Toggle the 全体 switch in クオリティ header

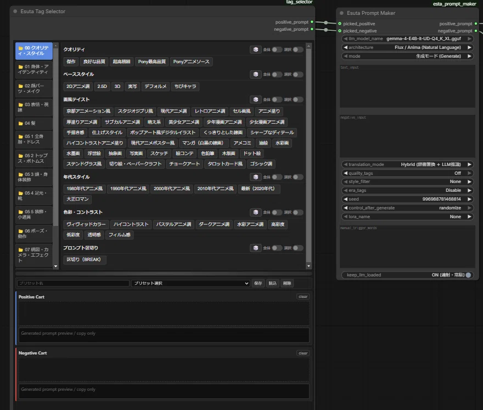click(276, 49)
